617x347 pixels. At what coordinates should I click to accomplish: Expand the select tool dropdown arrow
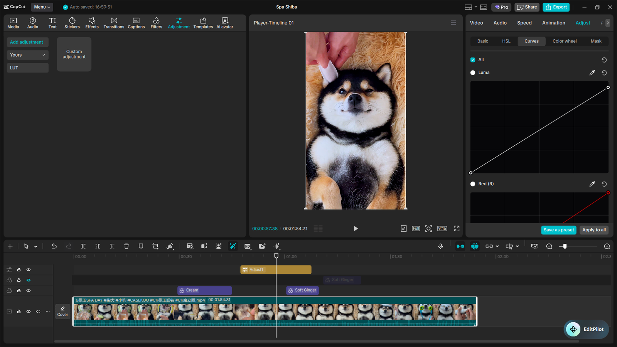pyautogui.click(x=36, y=246)
